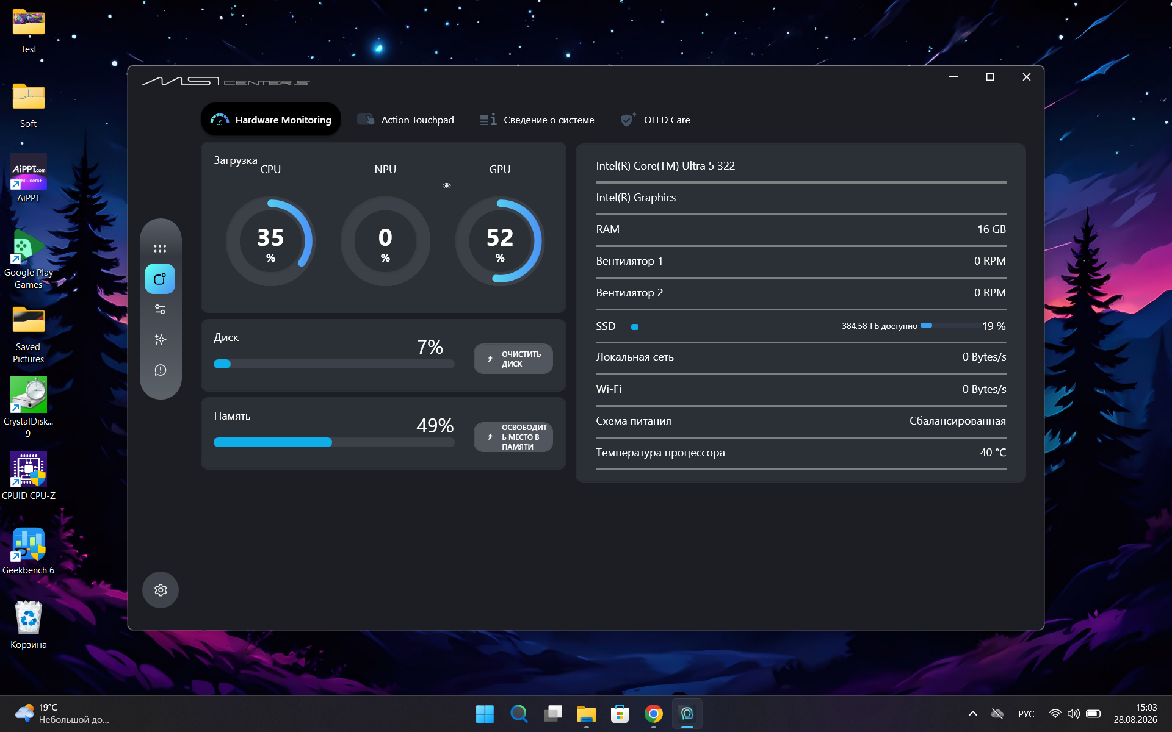Viewport: 1172px width, 732px height.
Task: Click the РУС language indicator
Action: (x=1026, y=714)
